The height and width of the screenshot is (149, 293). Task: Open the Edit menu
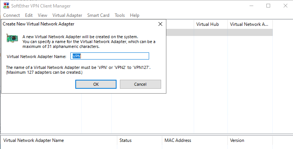29,15
